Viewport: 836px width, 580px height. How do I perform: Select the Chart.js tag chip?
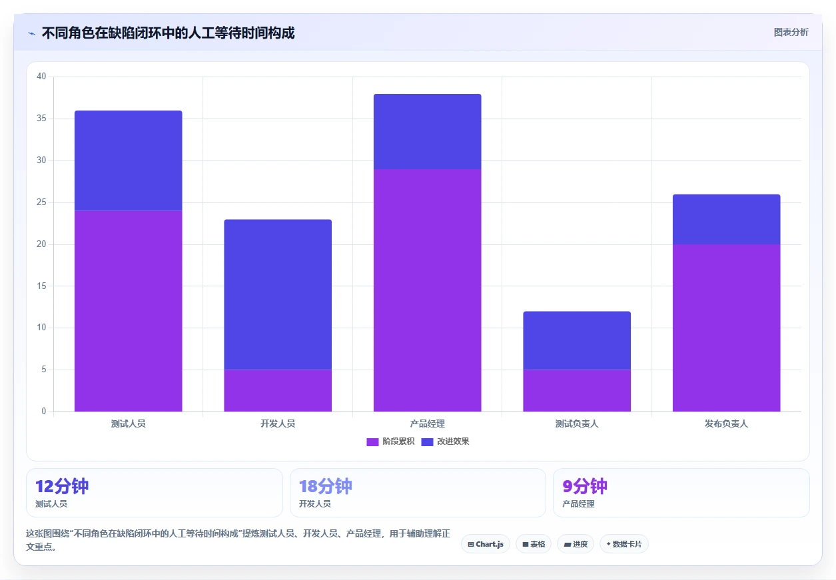pyautogui.click(x=486, y=544)
